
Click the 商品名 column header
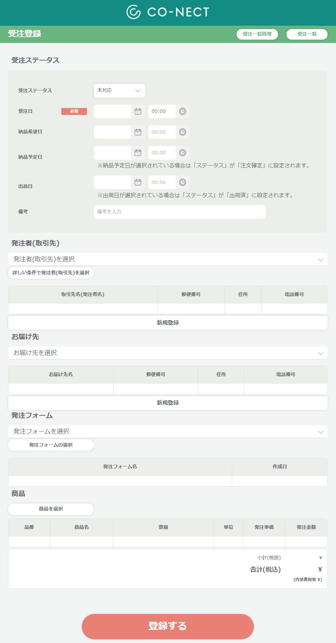82,527
